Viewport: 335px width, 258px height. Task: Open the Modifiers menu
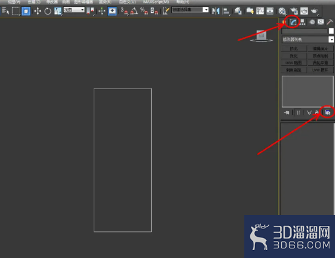52,2
